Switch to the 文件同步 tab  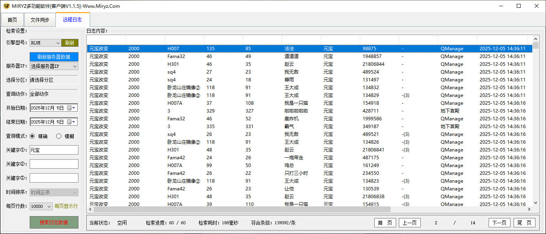tap(40, 20)
